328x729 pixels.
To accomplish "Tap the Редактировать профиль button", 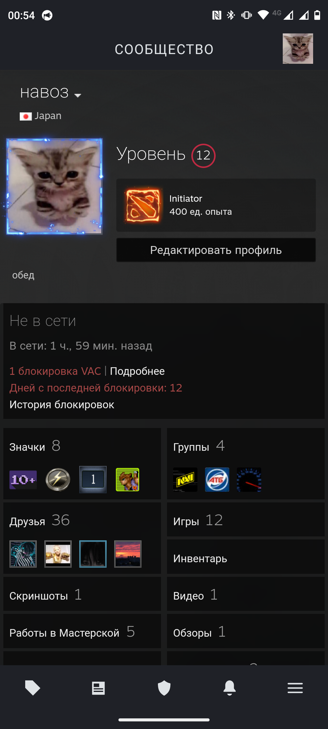I will coord(216,250).
